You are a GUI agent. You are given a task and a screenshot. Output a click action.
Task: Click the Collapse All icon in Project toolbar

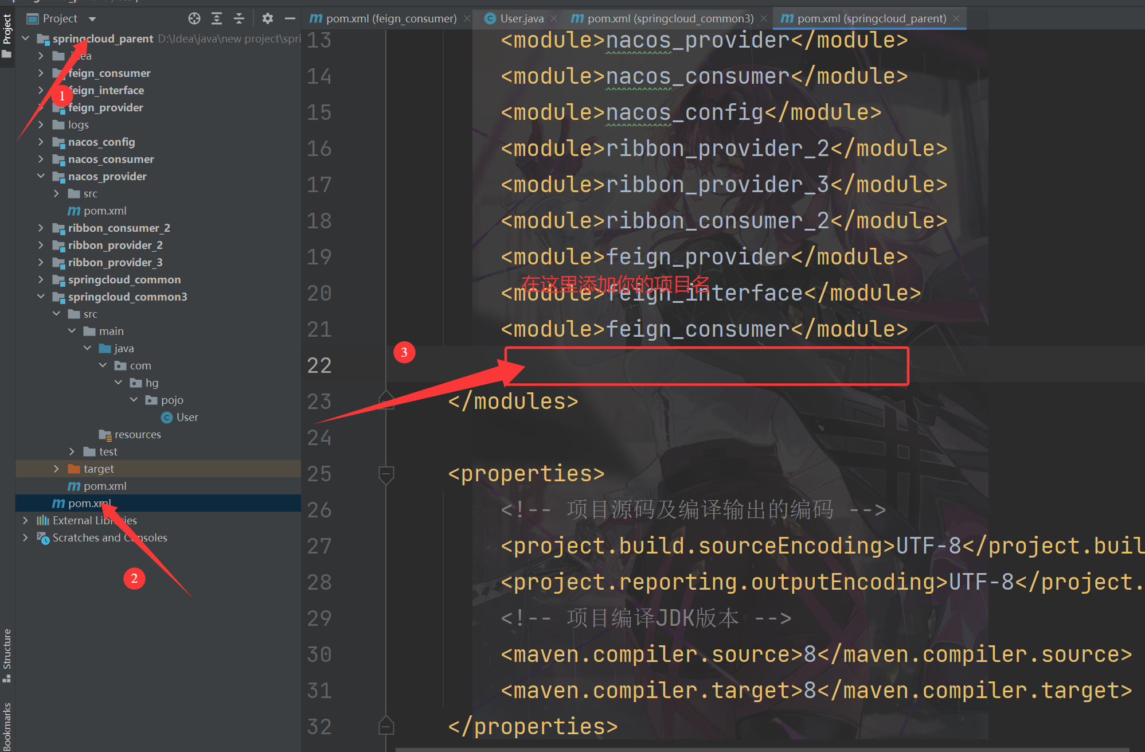(239, 18)
